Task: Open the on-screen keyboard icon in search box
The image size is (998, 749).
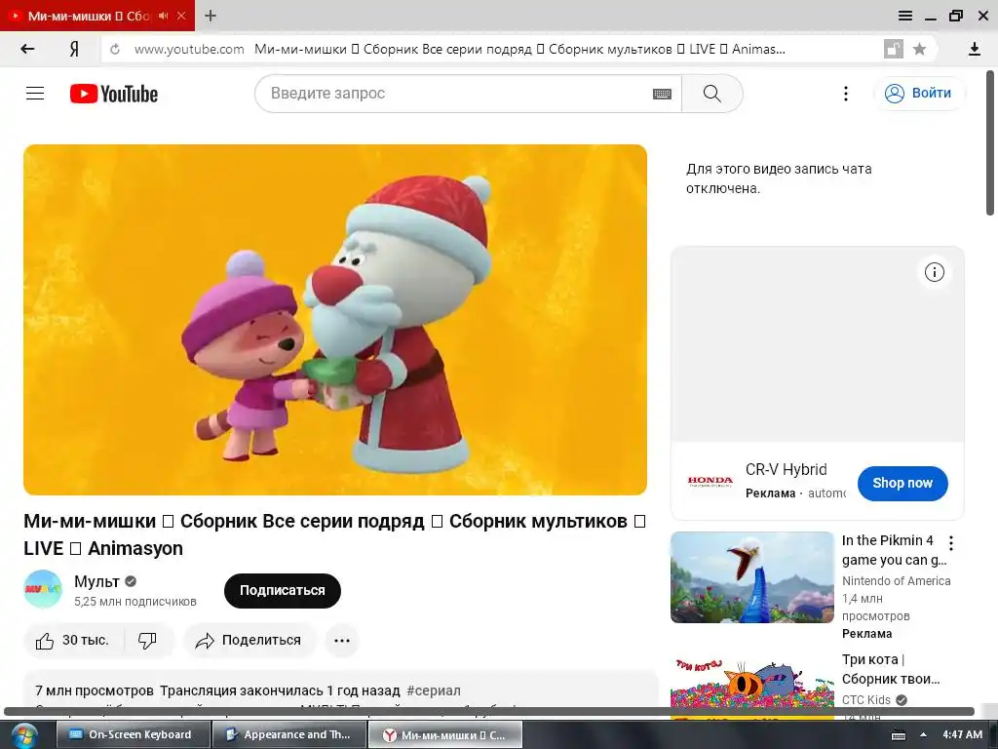Action: point(662,94)
